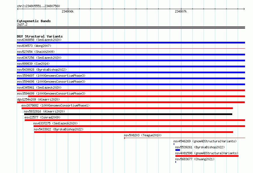Open the nsv5683677 (Chuang2021) label

coord(195,159)
